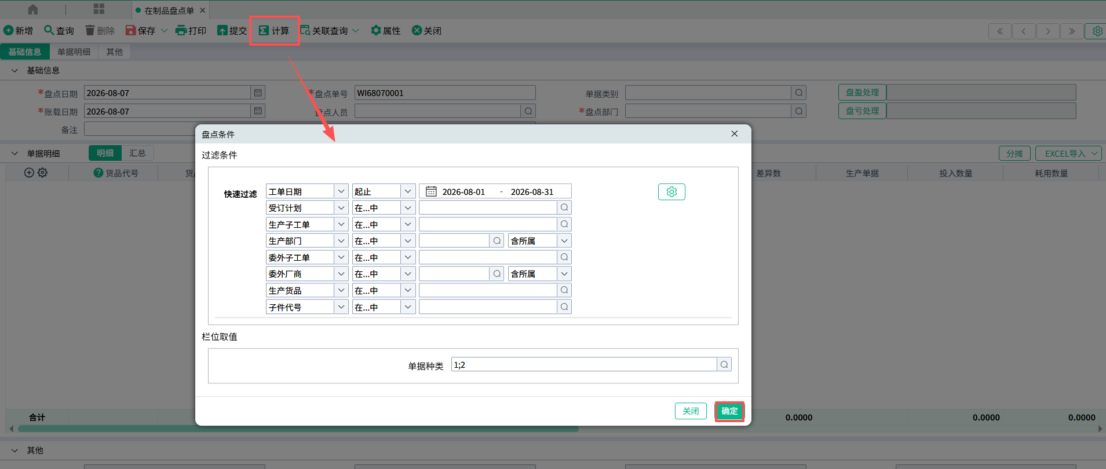Open calendar picker for 盘点日期
The height and width of the screenshot is (469, 1106).
[x=258, y=93]
